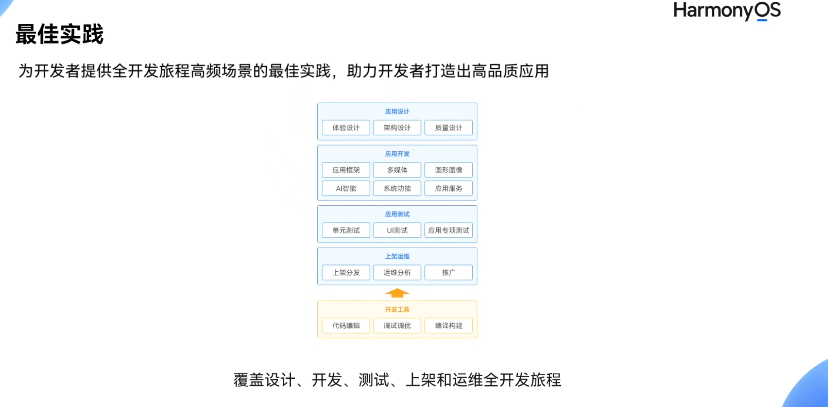The height and width of the screenshot is (407, 828).
Task: Select the 架构设计 box
Action: click(x=397, y=127)
